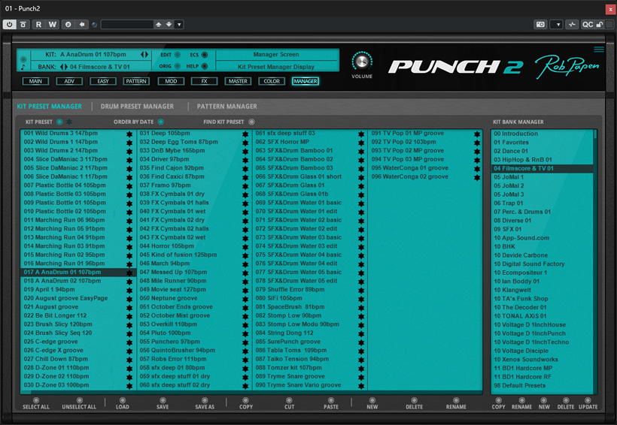Viewport: 617px width, 425px height.
Task: Toggle the EDIT indicator button
Action: (x=178, y=55)
